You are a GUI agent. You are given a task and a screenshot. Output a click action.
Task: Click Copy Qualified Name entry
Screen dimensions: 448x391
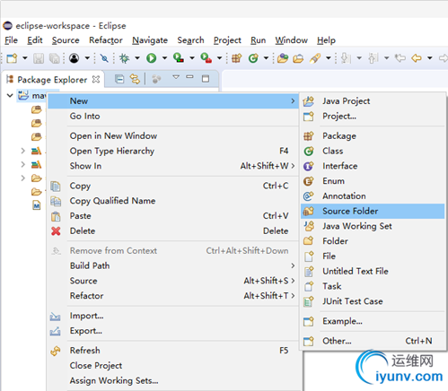click(x=173, y=201)
